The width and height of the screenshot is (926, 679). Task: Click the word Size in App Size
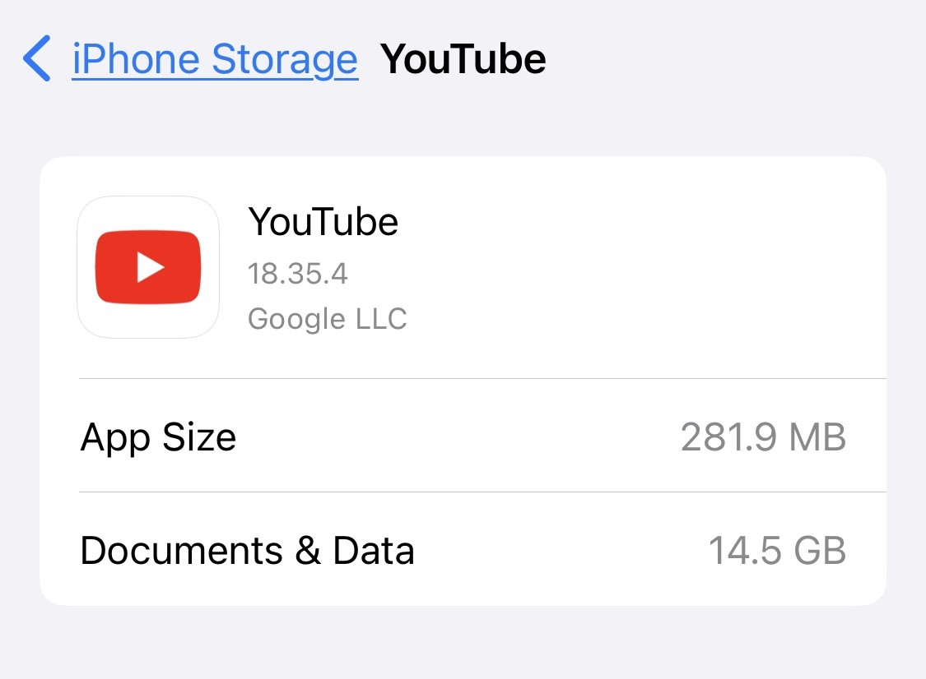pos(199,437)
